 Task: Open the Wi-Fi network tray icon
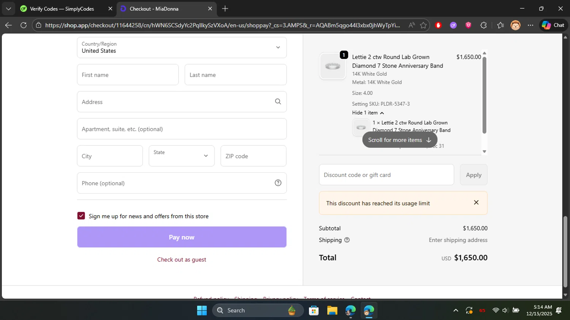[496, 311]
